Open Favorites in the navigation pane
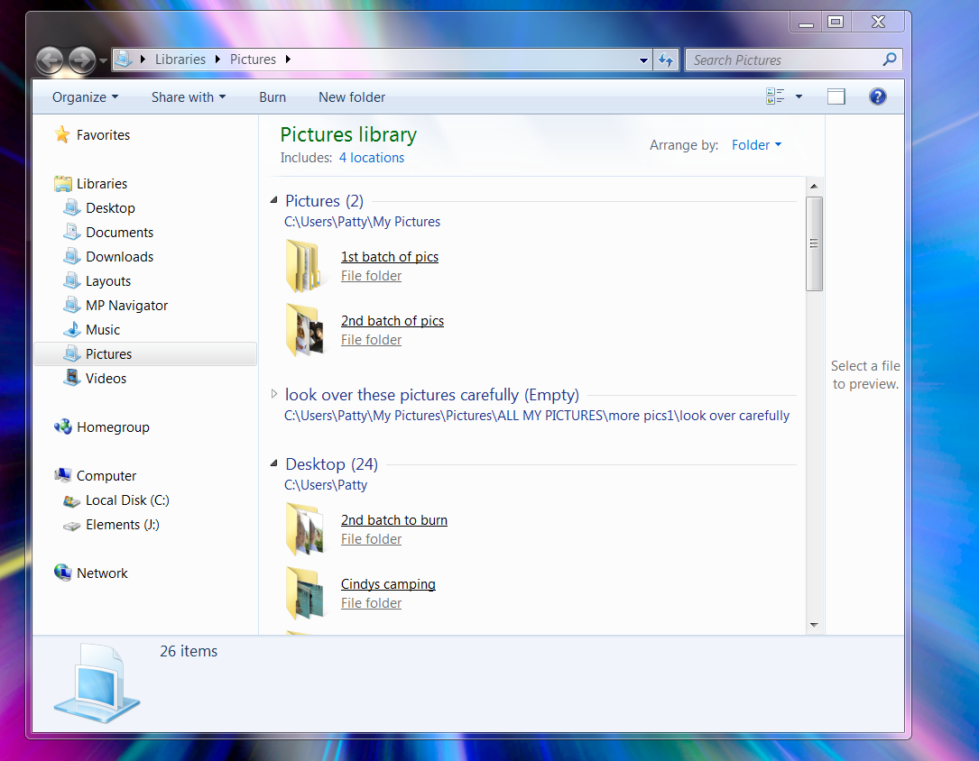 click(103, 134)
